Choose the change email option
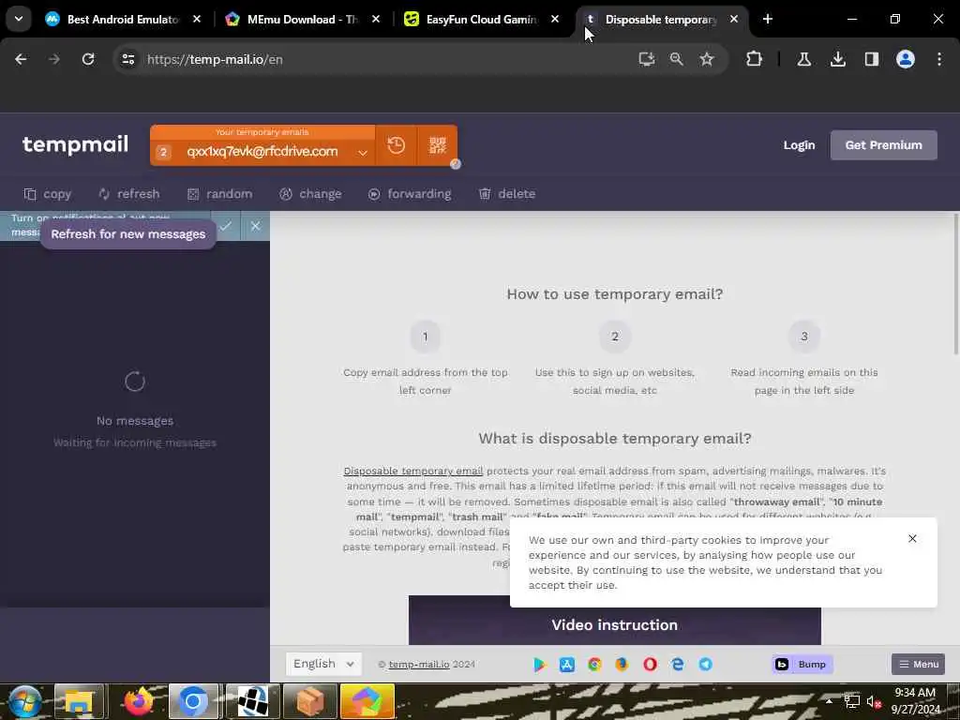 [310, 194]
